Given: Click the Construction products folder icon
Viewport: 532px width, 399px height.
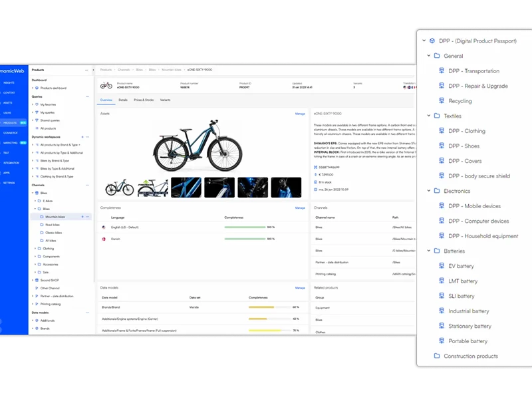Looking at the screenshot, I should click(437, 356).
